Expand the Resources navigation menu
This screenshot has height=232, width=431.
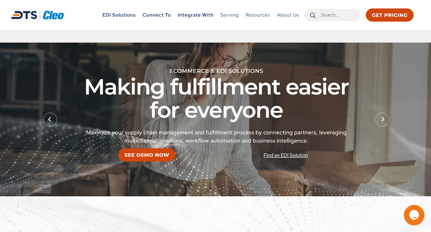(x=258, y=15)
